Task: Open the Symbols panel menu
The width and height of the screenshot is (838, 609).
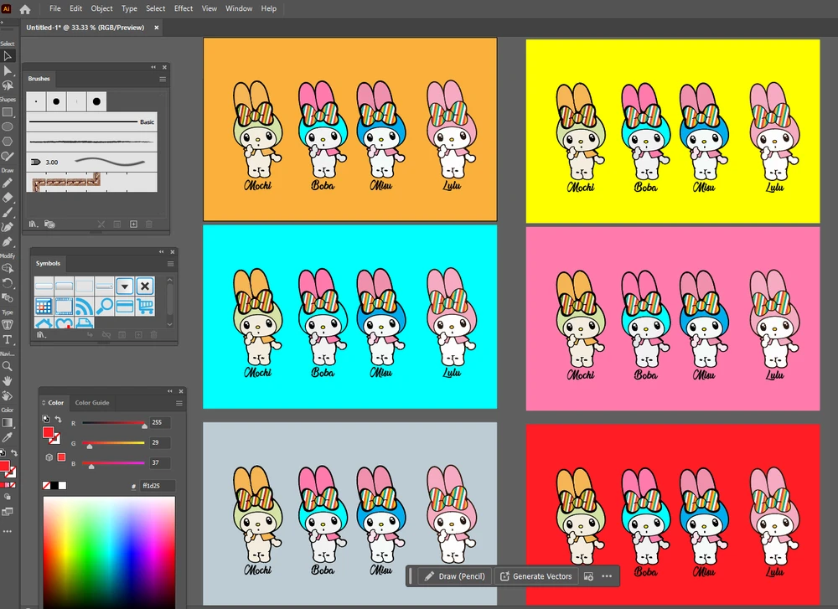Action: (170, 264)
